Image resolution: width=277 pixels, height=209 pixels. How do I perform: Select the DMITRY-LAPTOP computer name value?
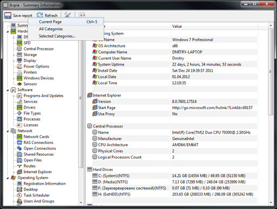pyautogui.click(x=187, y=52)
